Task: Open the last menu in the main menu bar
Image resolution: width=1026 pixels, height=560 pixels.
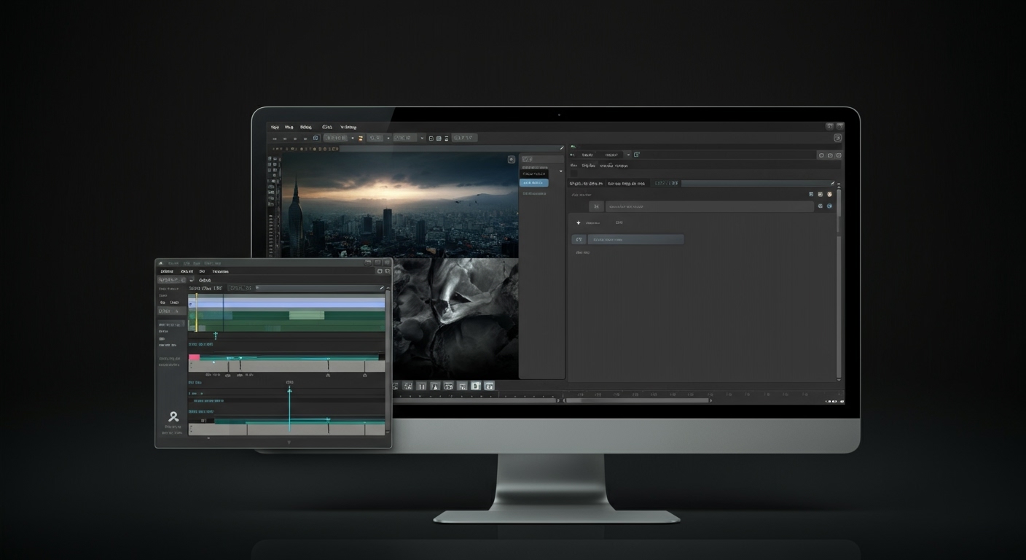Action: (x=348, y=127)
